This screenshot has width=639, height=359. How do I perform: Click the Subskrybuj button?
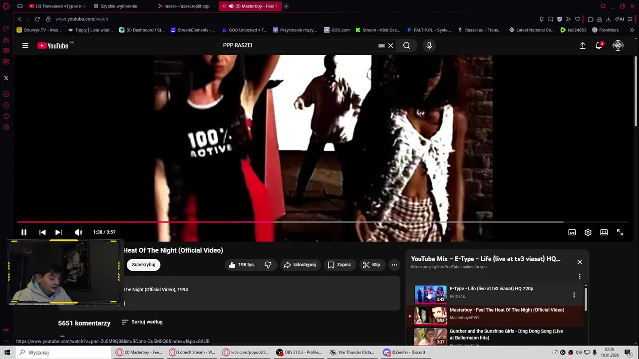pos(143,265)
